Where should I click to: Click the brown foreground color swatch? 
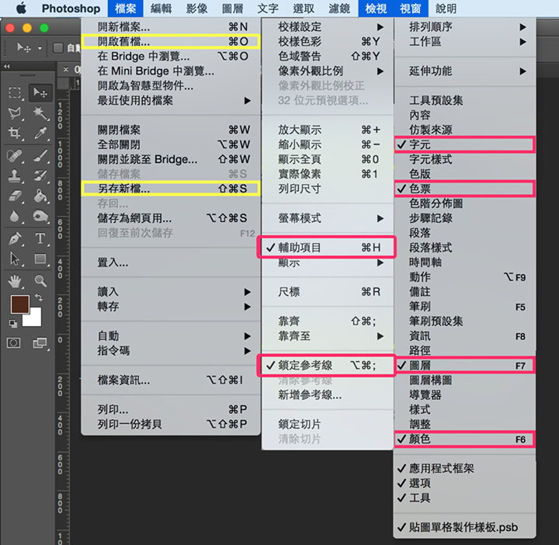(x=19, y=304)
